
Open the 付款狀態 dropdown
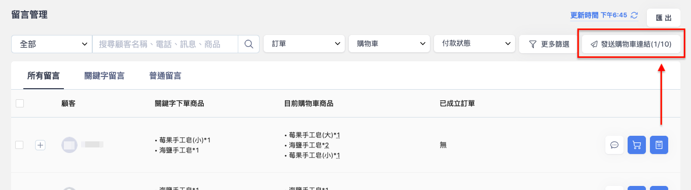pos(475,44)
